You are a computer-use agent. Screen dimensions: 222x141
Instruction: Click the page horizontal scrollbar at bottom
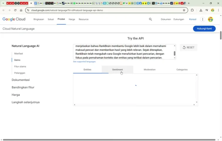(x=109, y=140)
